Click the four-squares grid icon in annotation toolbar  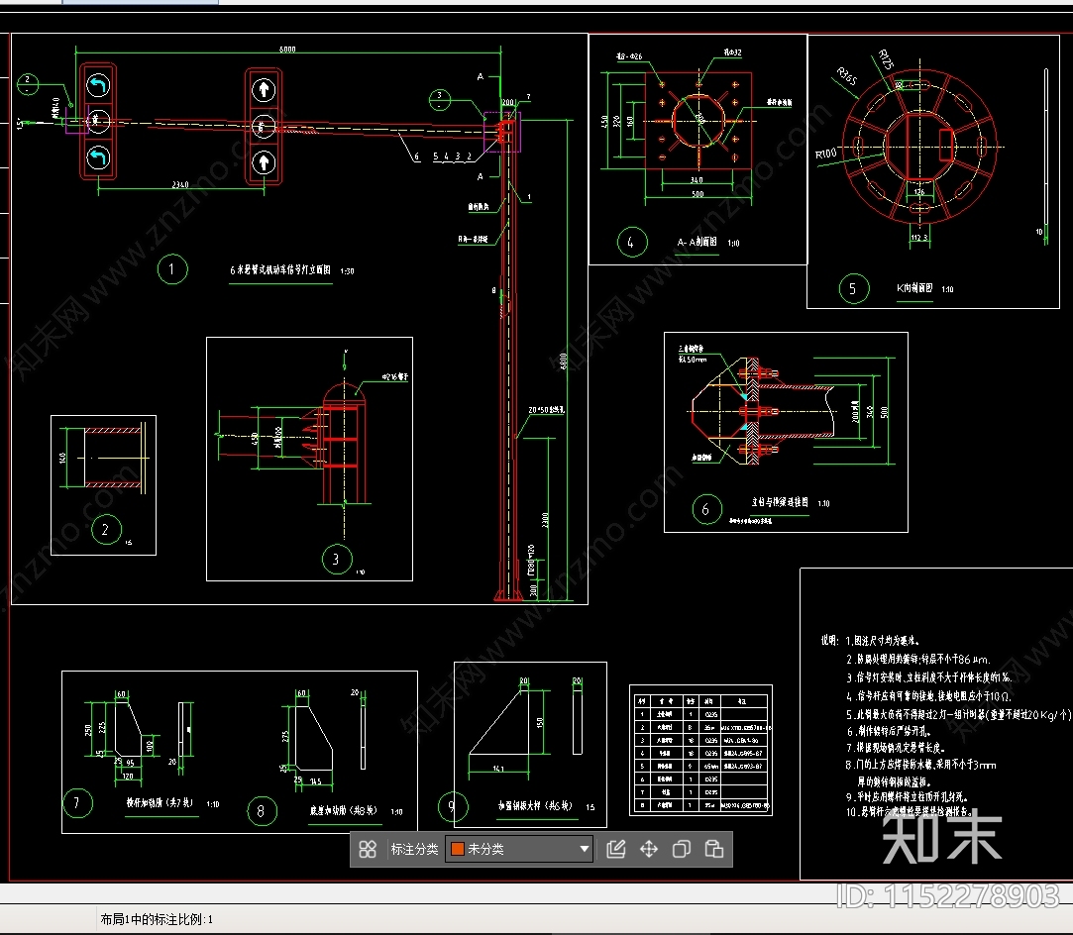[x=368, y=849]
